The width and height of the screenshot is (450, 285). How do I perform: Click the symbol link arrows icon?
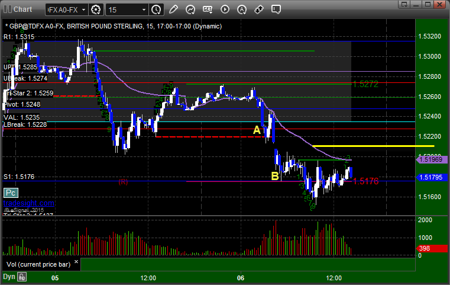point(259,9)
